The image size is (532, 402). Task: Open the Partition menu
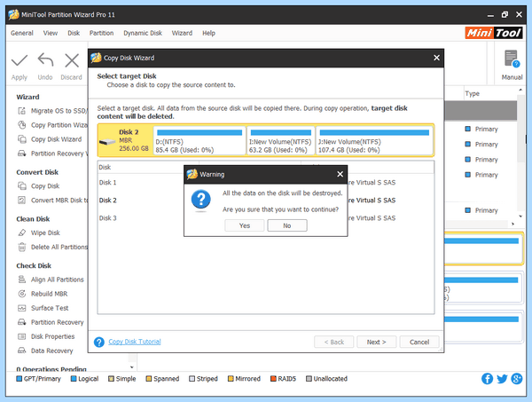tap(101, 33)
